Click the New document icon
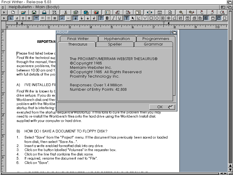 pos(13,12)
